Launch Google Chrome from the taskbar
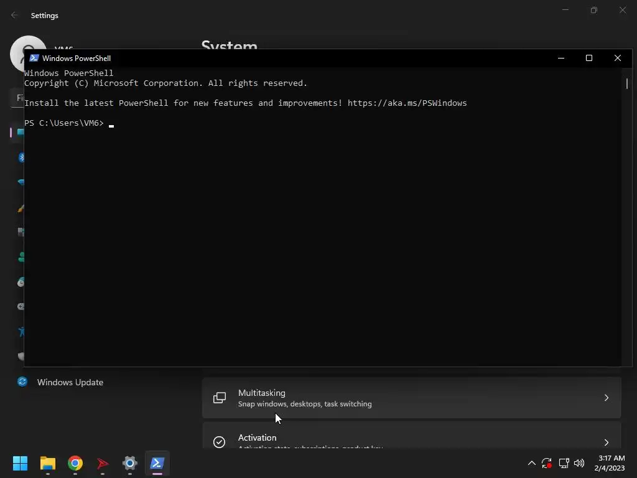The width and height of the screenshot is (637, 478). (x=75, y=463)
